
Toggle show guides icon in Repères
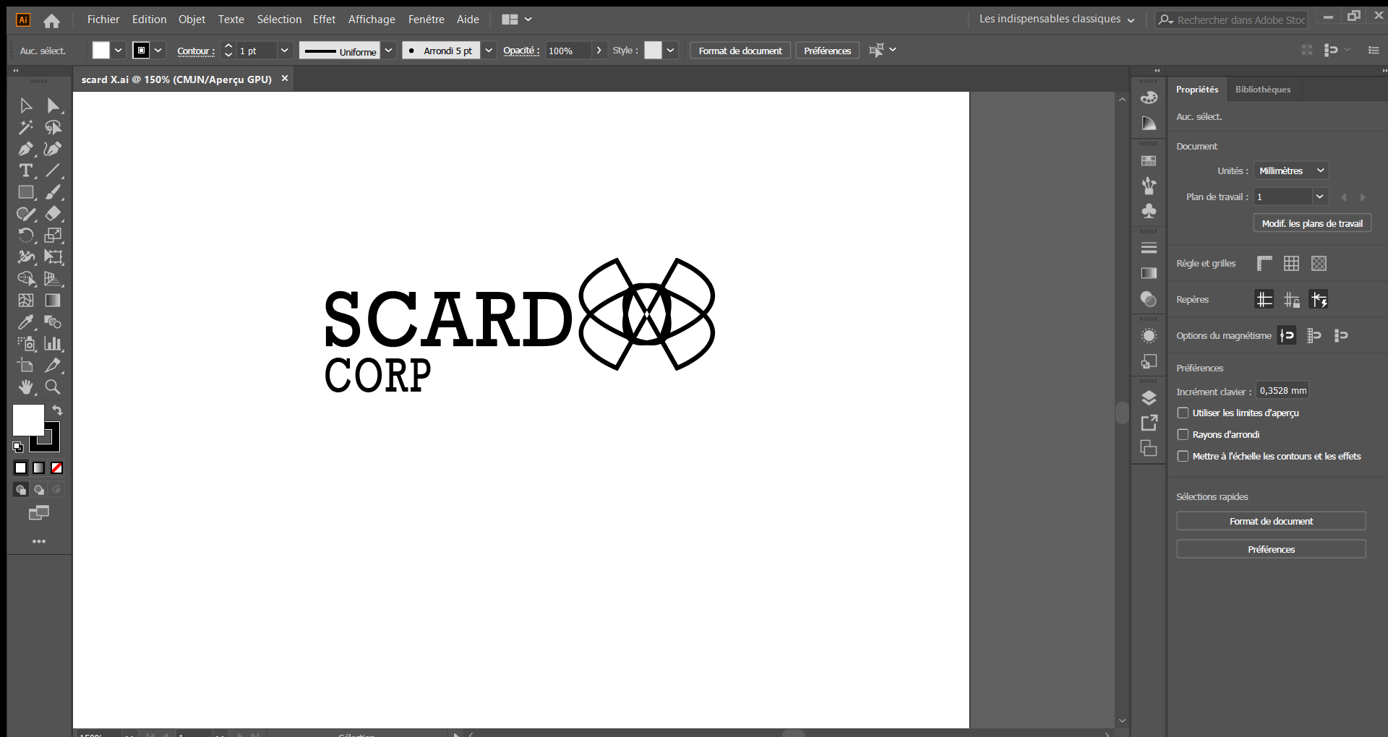1264,299
